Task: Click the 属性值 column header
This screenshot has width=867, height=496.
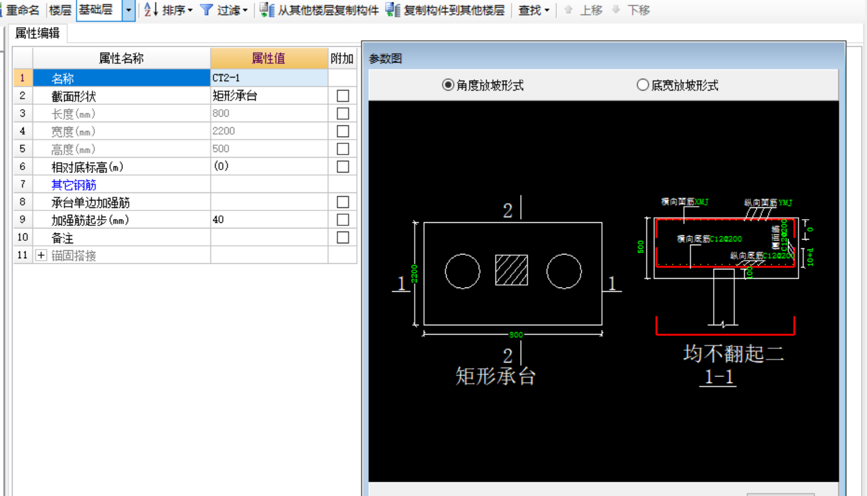Action: coord(269,58)
